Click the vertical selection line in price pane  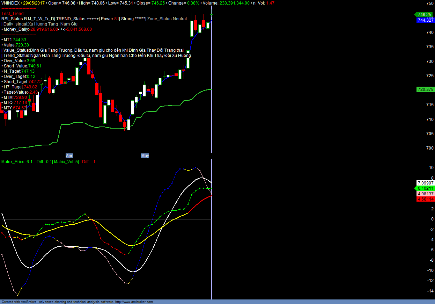212,87
